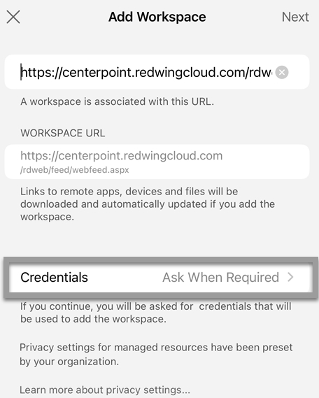The width and height of the screenshot is (319, 398).
Task: Click 'by your organization.' privacy text line
Action: pyautogui.click(x=69, y=362)
